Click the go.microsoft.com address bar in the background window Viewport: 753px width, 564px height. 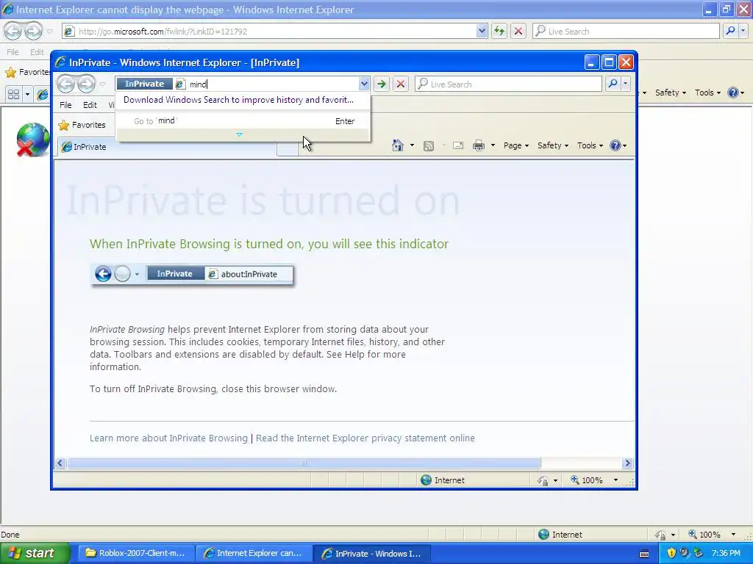tap(275, 31)
